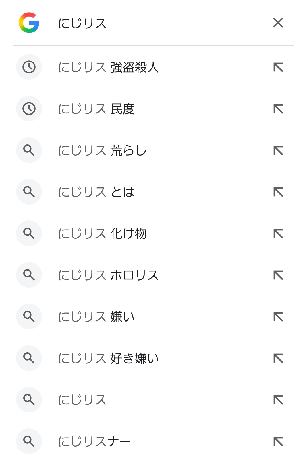Viewport: 307px width, 462px height.
Task: Click the Google logo icon
Action: coord(29,23)
